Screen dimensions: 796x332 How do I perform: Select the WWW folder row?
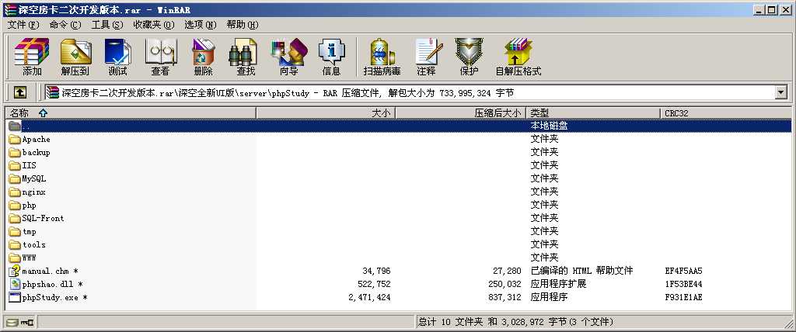click(x=398, y=258)
